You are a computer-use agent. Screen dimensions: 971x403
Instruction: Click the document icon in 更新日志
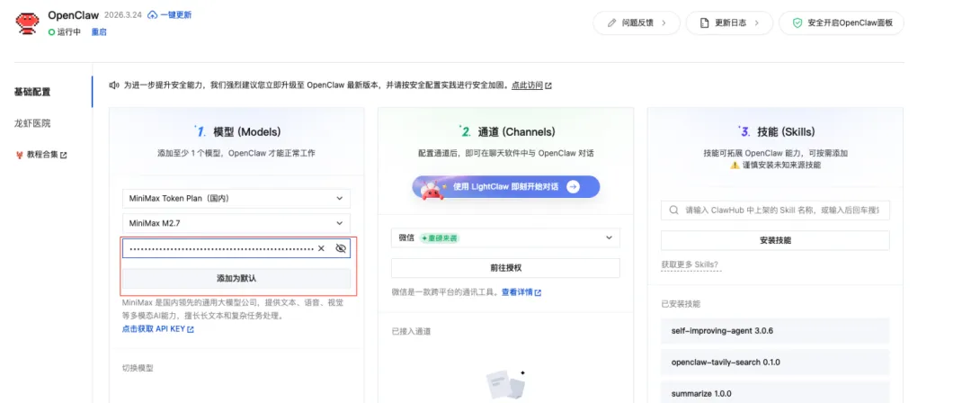tap(705, 23)
